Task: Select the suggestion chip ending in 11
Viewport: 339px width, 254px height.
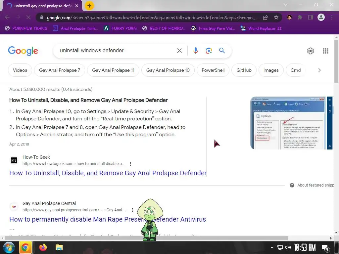Action: (113, 70)
